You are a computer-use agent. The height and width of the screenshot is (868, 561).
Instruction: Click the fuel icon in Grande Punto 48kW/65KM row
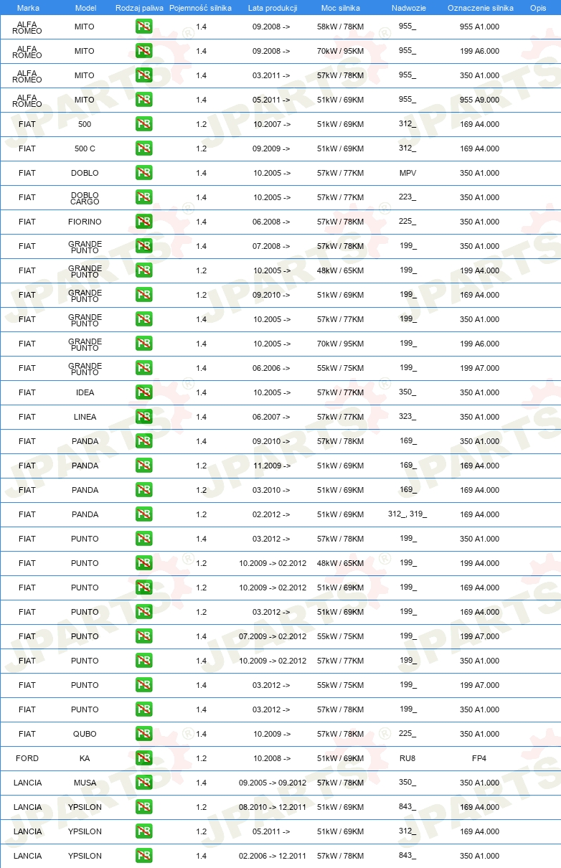click(143, 270)
